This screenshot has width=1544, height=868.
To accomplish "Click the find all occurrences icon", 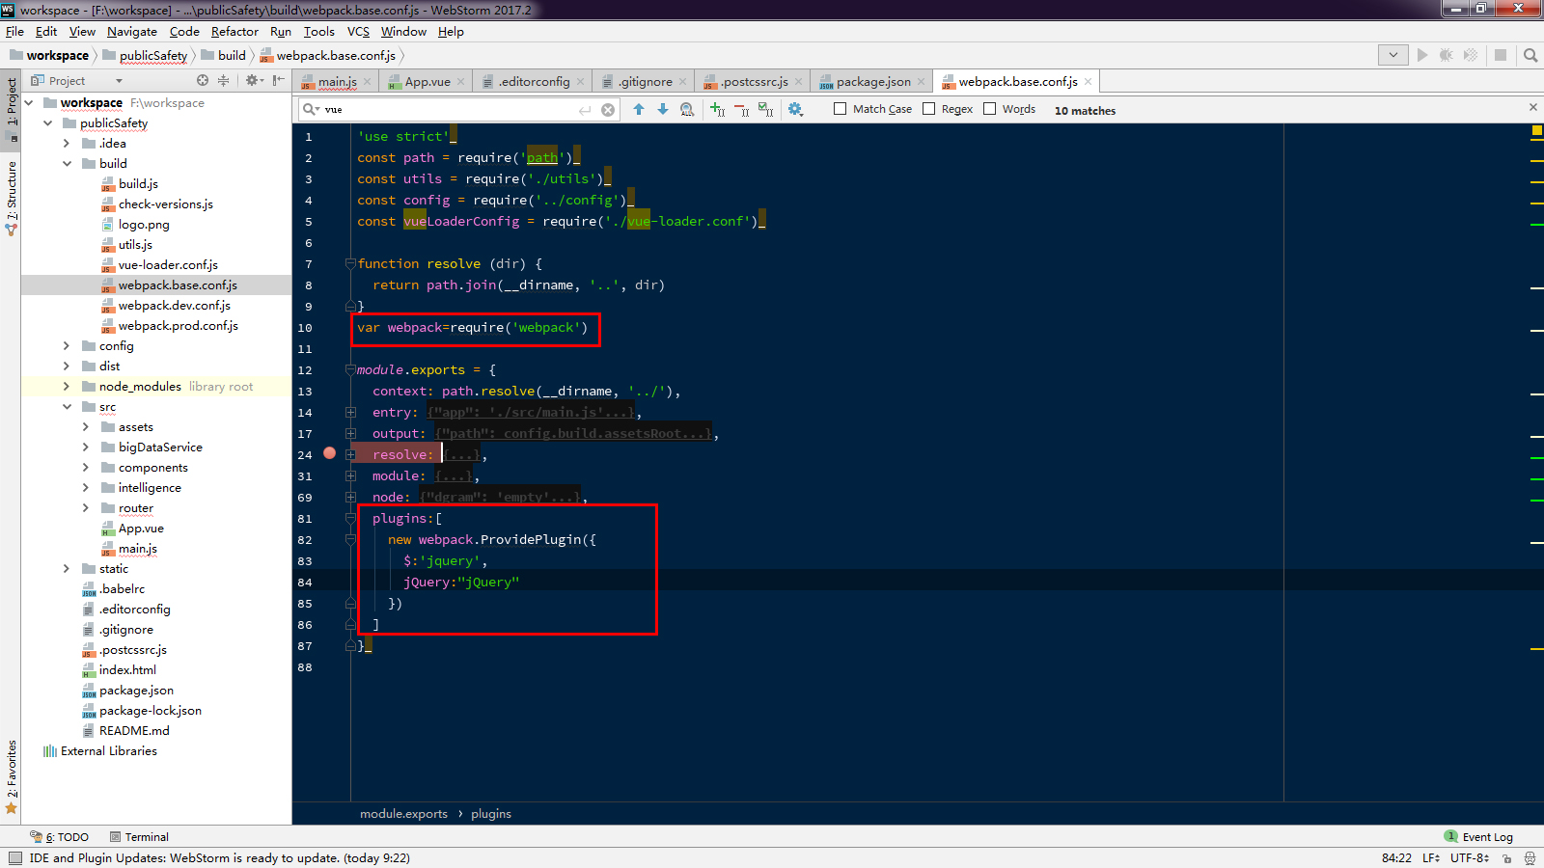I will click(x=687, y=110).
